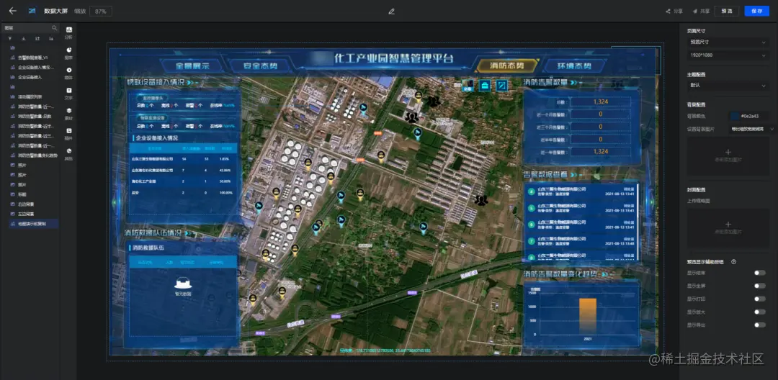778x380 pixels.
Task: Click the people group marker near the map top
Action: [434, 101]
